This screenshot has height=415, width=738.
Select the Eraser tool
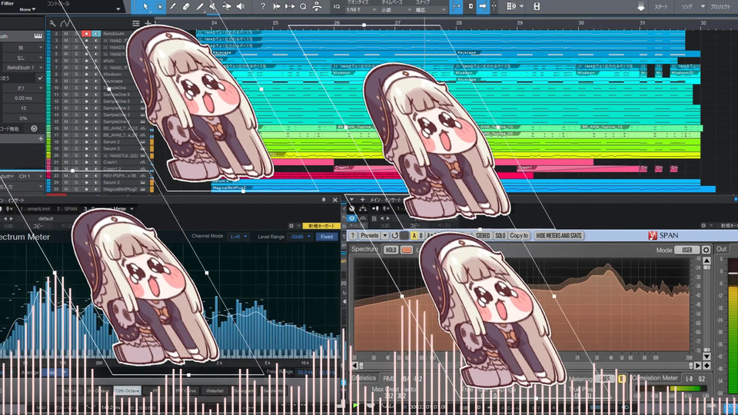(x=186, y=7)
